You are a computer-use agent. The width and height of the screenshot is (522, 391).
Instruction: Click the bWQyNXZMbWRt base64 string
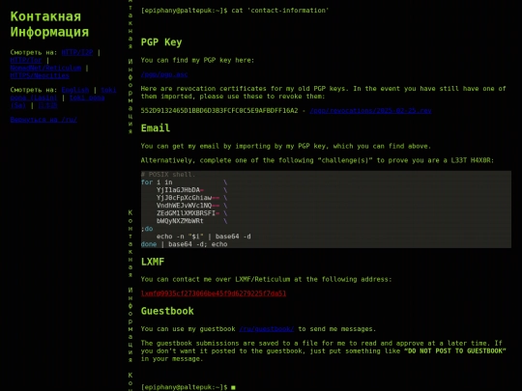point(180,221)
